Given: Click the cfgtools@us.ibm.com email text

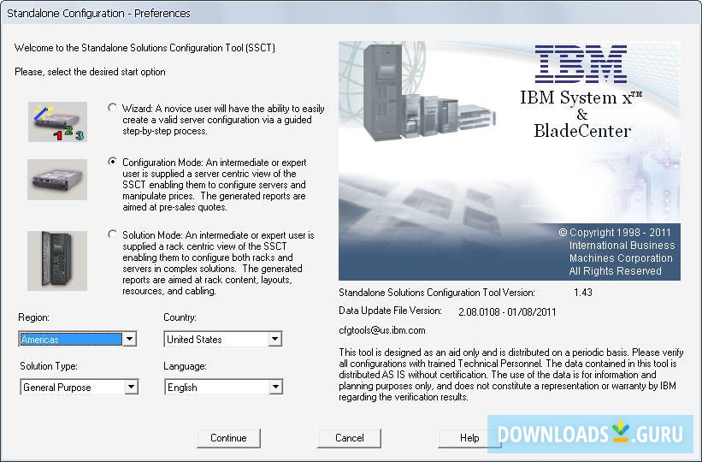Looking at the screenshot, I should (x=382, y=330).
